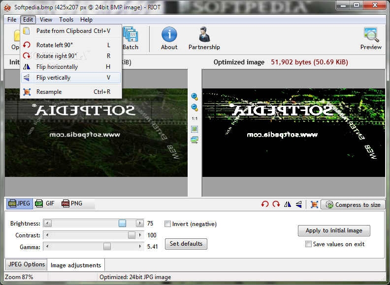Click Compress to size button
Screen dimensions: 390x285
[x=353, y=204]
